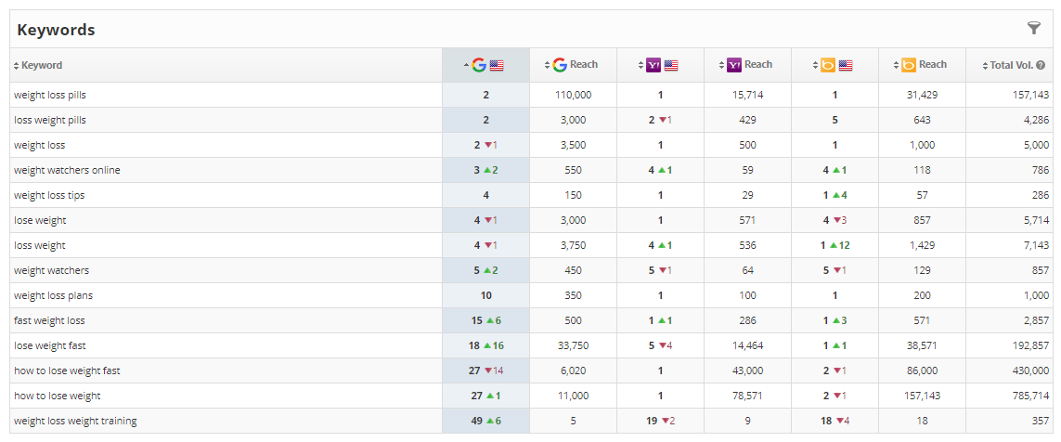Sort by the Total Vol. header label
Screen dimensions: 1061x442
click(1012, 65)
